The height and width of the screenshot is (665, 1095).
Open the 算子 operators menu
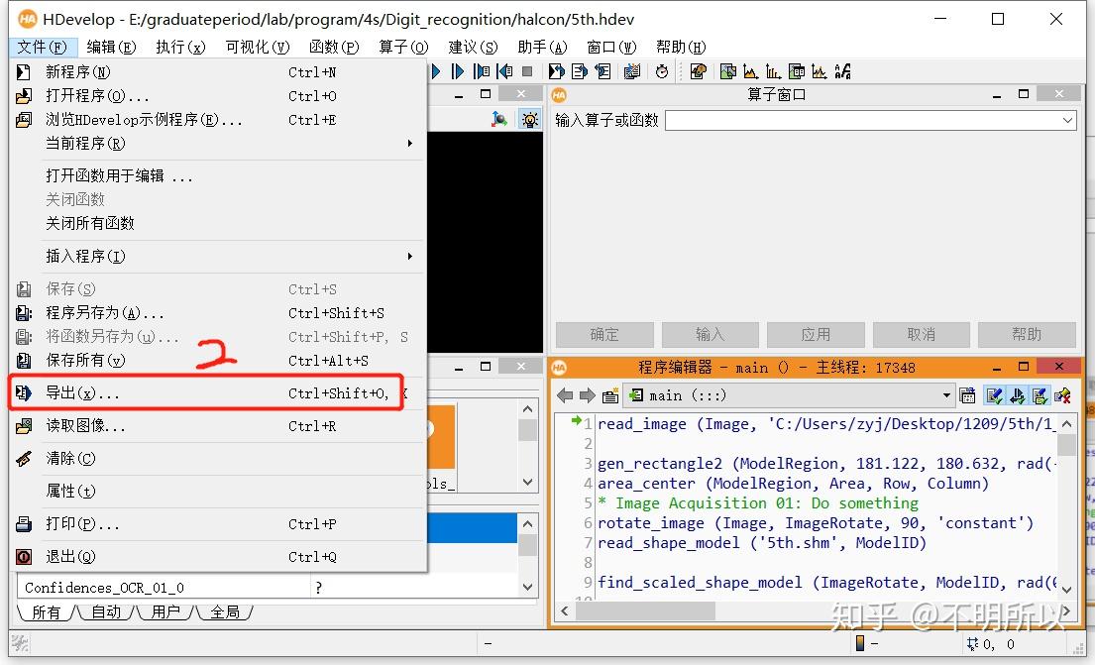(x=403, y=47)
